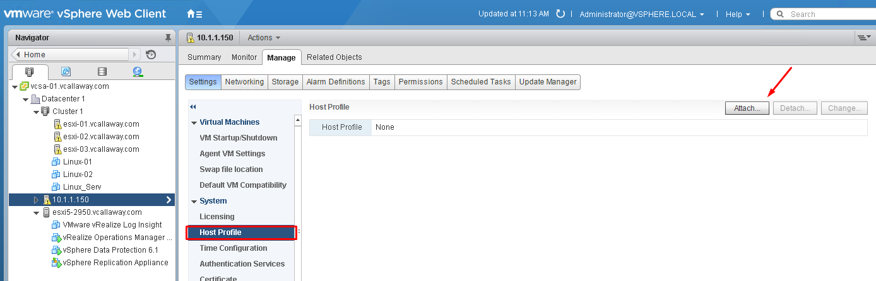The width and height of the screenshot is (876, 281).
Task: Click the search magnifier icon
Action: (781, 14)
